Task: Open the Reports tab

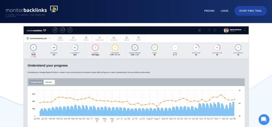Action: tap(86, 39)
